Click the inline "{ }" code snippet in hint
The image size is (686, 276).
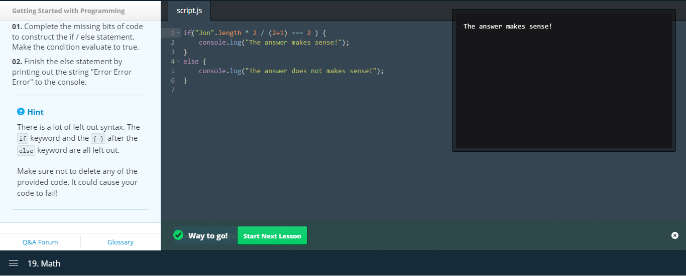coord(98,139)
